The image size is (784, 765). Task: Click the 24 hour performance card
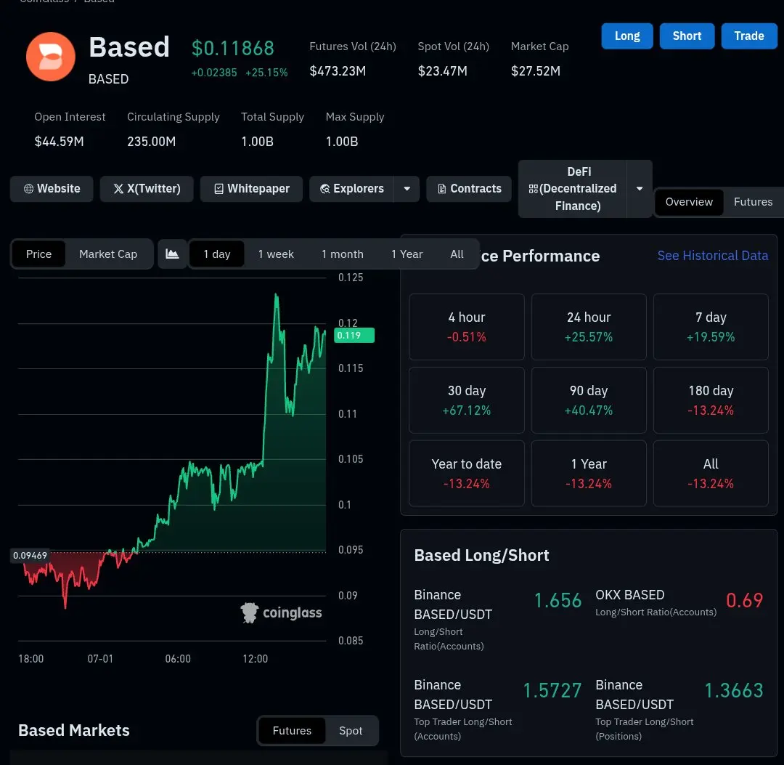tap(589, 327)
